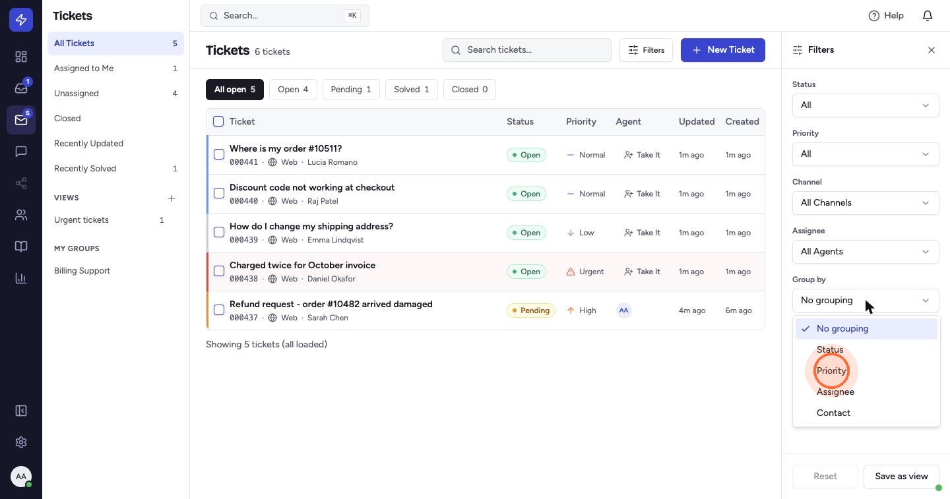Open Recently Updated ticket list
The image size is (950, 499).
coord(115,144)
